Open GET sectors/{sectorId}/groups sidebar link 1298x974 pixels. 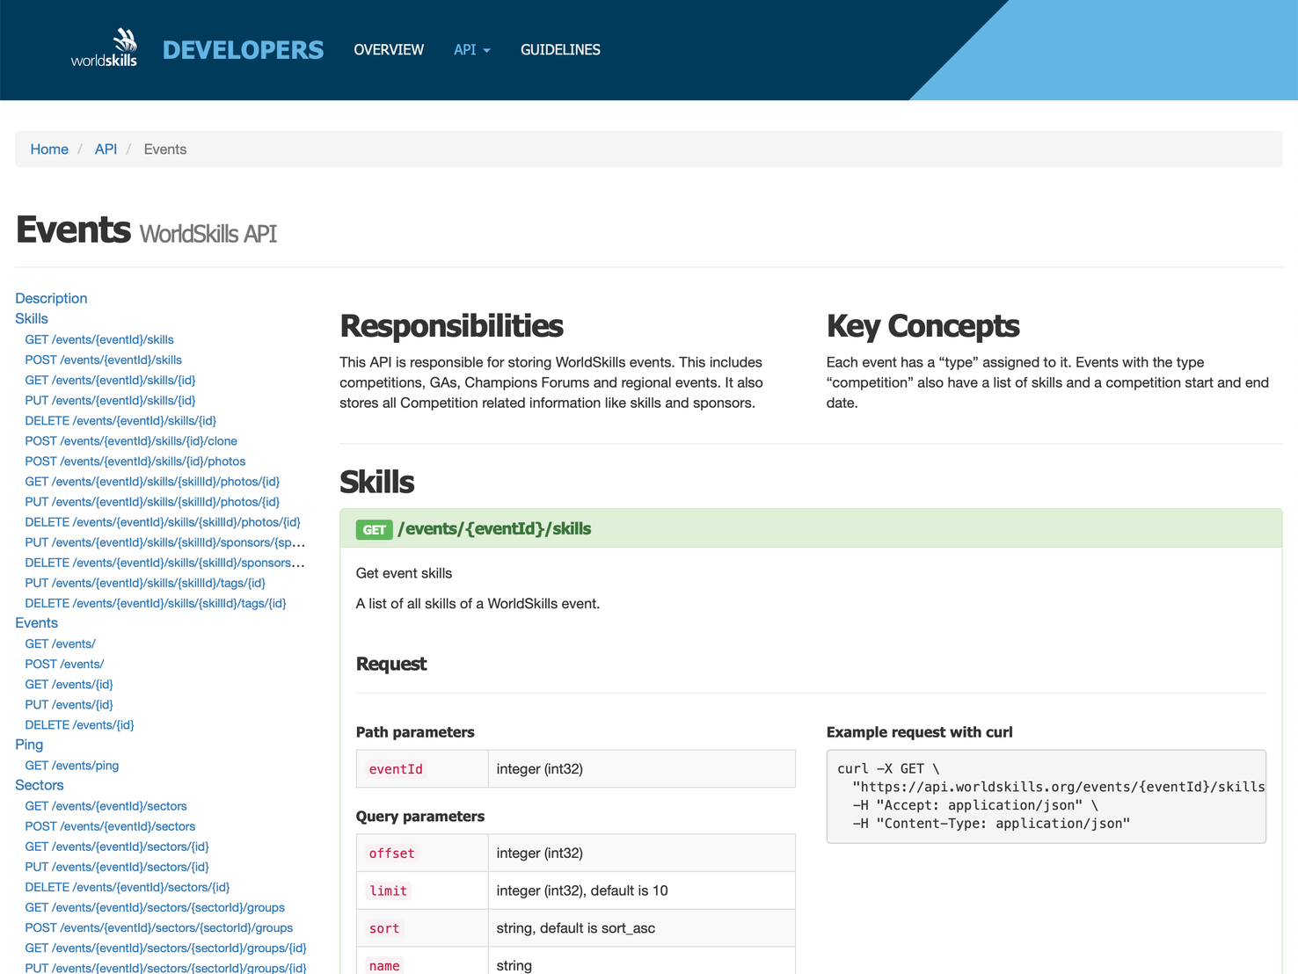pos(155,906)
